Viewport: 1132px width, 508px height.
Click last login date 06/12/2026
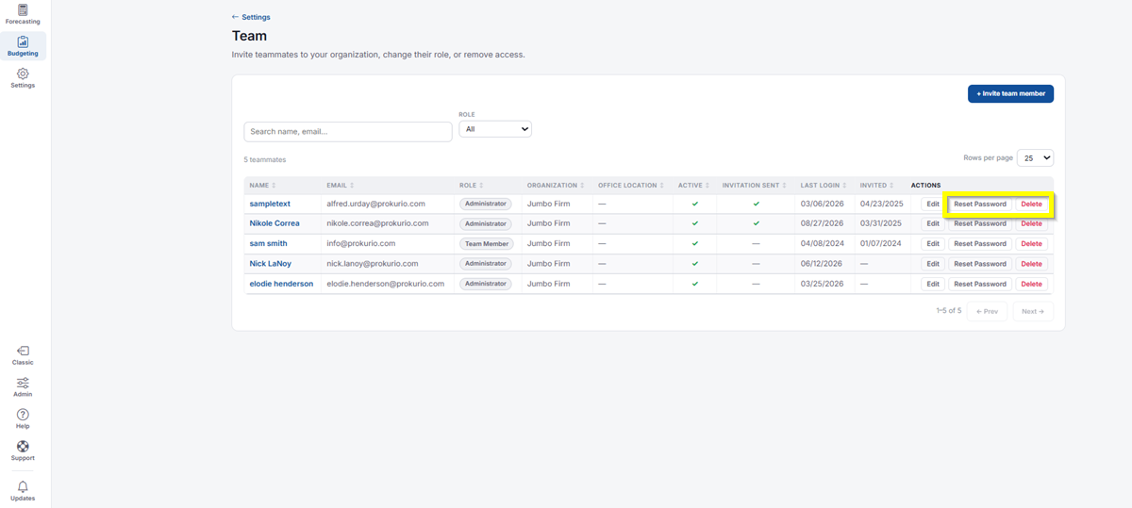pos(821,264)
